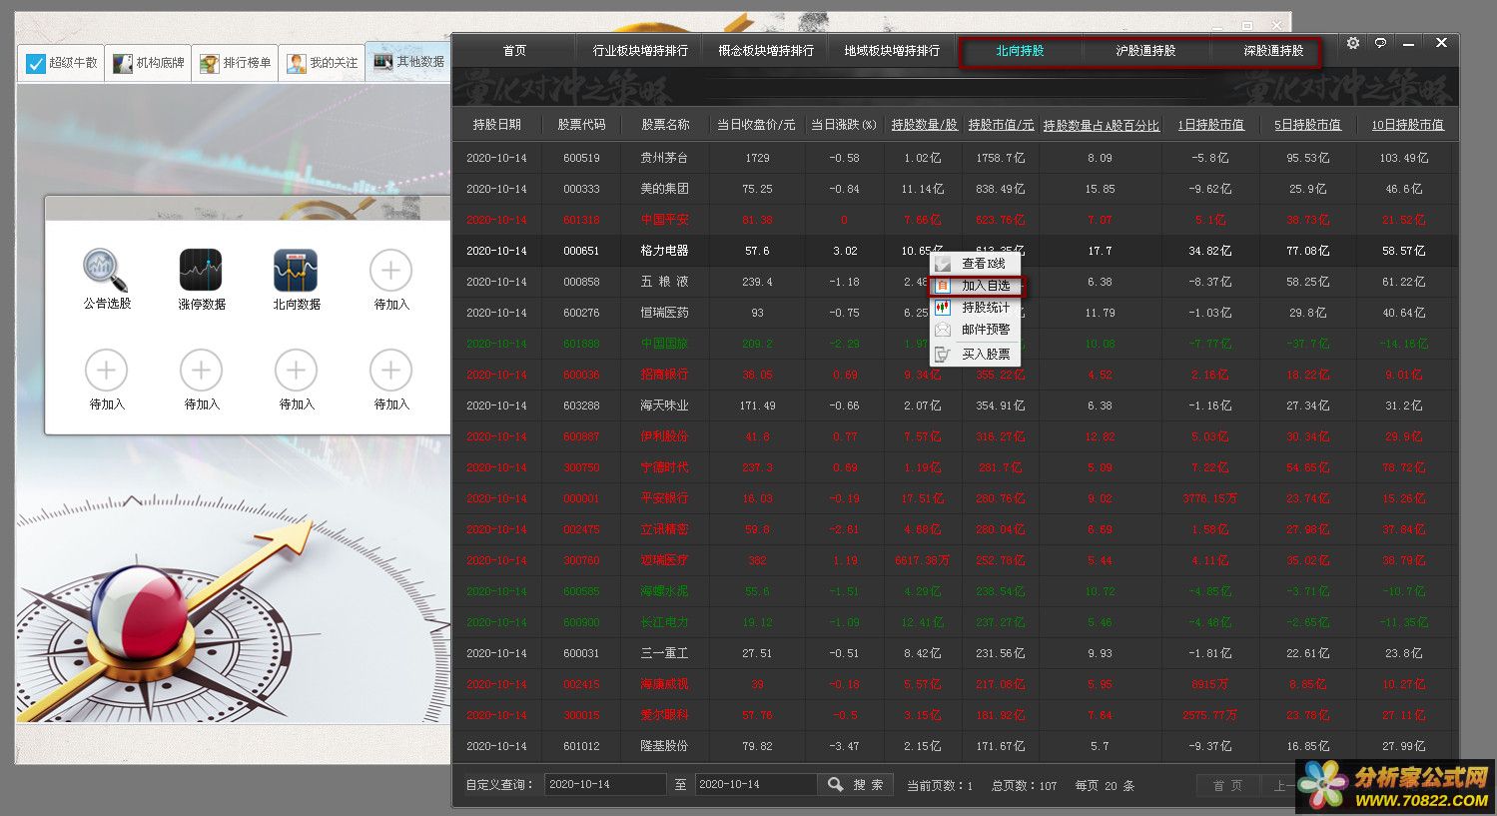The width and height of the screenshot is (1497, 816).
Task: Select the 伊利股份 stock name
Action: pyautogui.click(x=664, y=436)
